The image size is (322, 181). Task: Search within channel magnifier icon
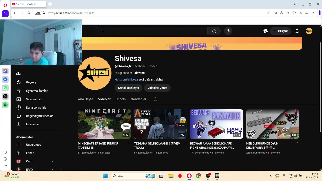click(x=155, y=99)
